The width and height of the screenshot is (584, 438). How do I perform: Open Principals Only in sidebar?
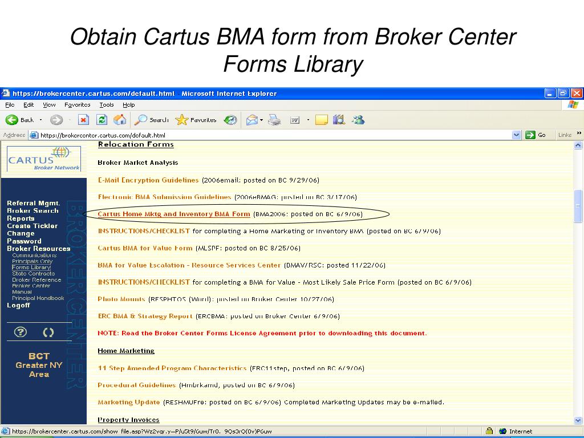pos(32,261)
